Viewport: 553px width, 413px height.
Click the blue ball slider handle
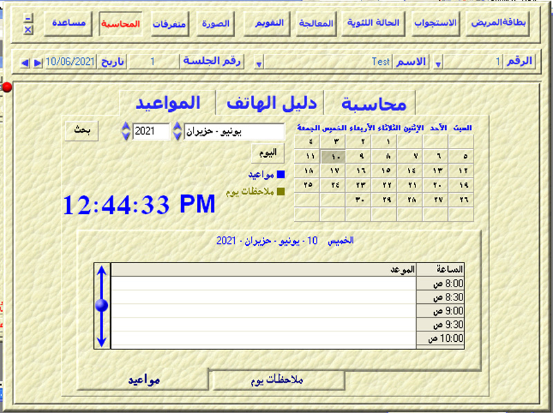click(102, 305)
